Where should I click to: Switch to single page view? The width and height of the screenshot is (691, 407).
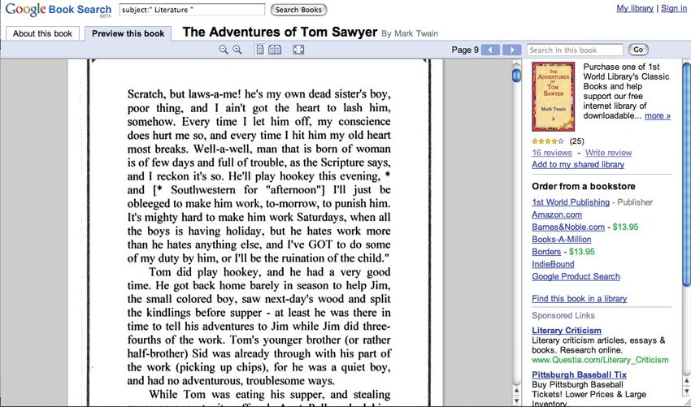(260, 50)
